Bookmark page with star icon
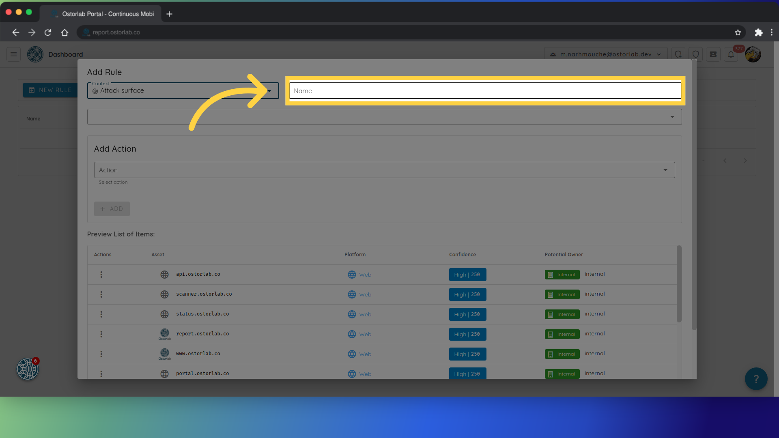779x438 pixels. pyautogui.click(x=738, y=32)
